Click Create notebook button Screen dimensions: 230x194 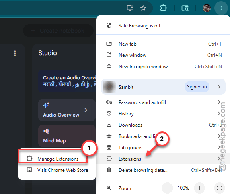pyautogui.click(x=58, y=31)
